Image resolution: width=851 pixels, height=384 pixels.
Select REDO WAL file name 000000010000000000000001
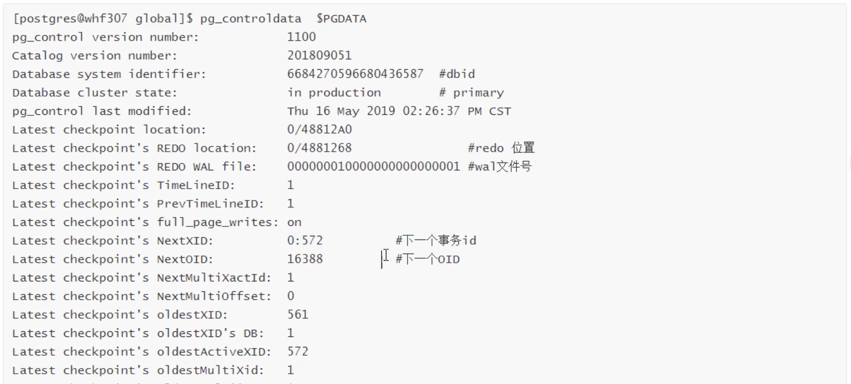(x=374, y=167)
